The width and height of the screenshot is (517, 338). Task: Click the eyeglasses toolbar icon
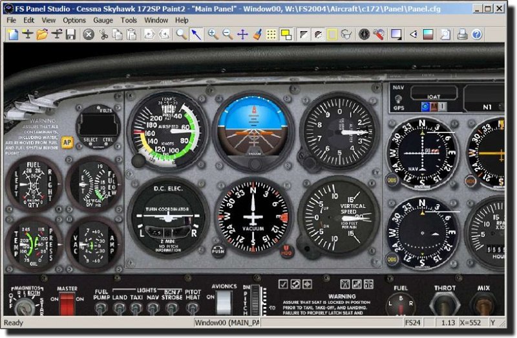(346, 34)
